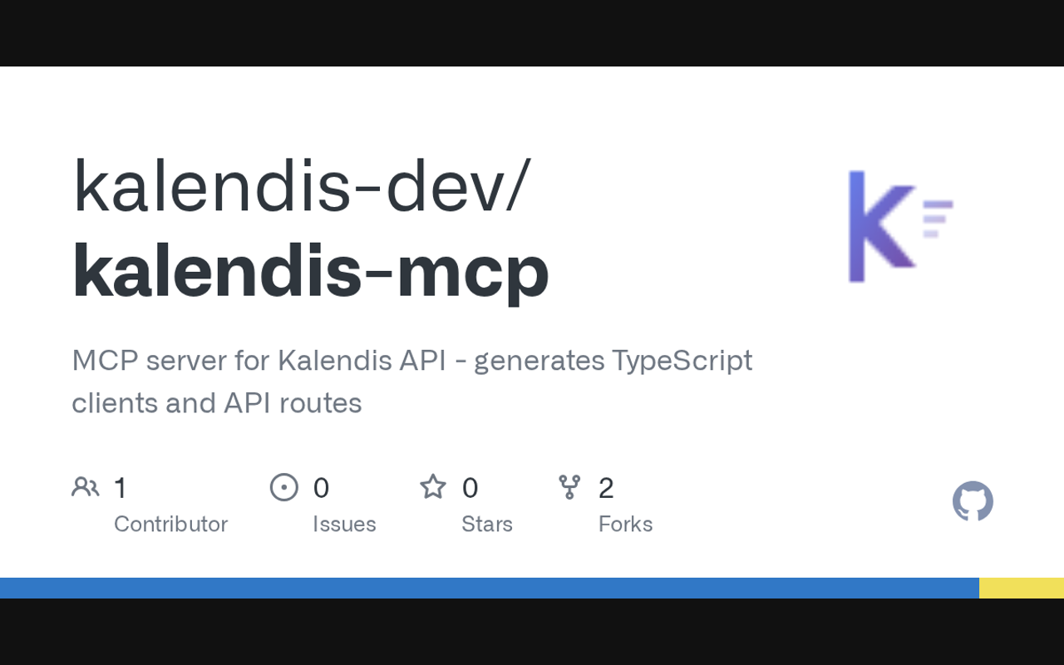Click the issues count 0
This screenshot has width=1064, height=665.
click(321, 488)
